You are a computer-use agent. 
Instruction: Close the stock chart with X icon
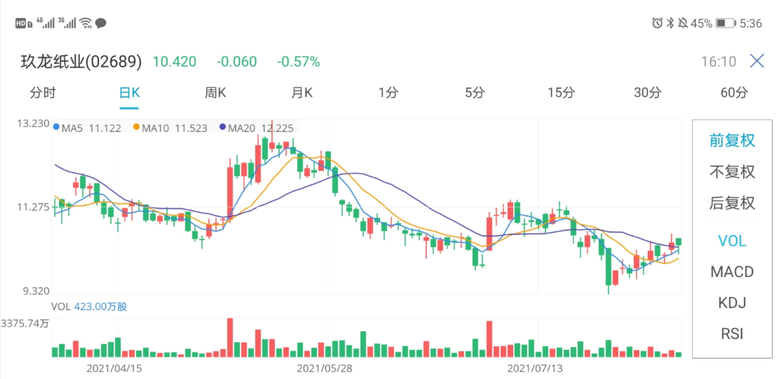click(x=757, y=61)
